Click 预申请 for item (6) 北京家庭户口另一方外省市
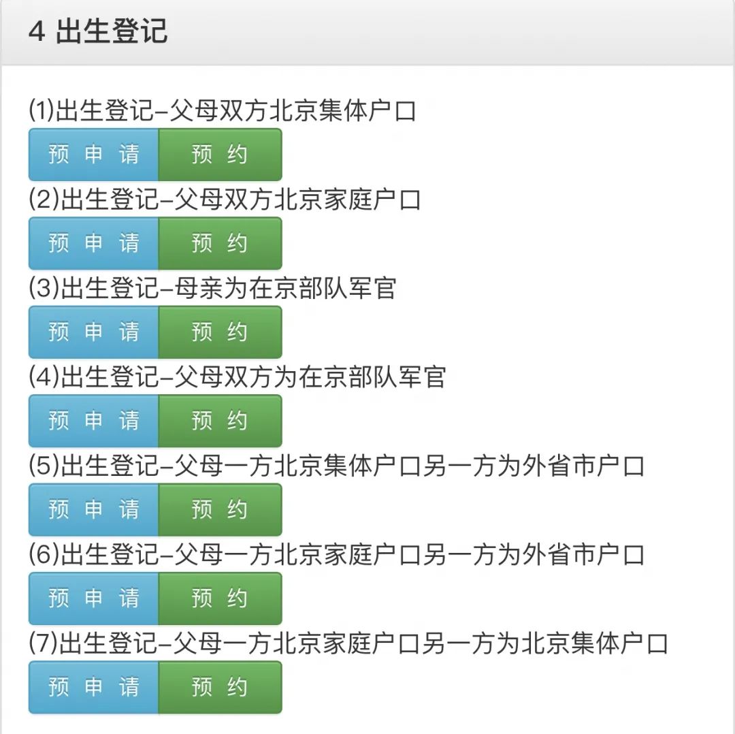The width and height of the screenshot is (735, 734). point(93,599)
